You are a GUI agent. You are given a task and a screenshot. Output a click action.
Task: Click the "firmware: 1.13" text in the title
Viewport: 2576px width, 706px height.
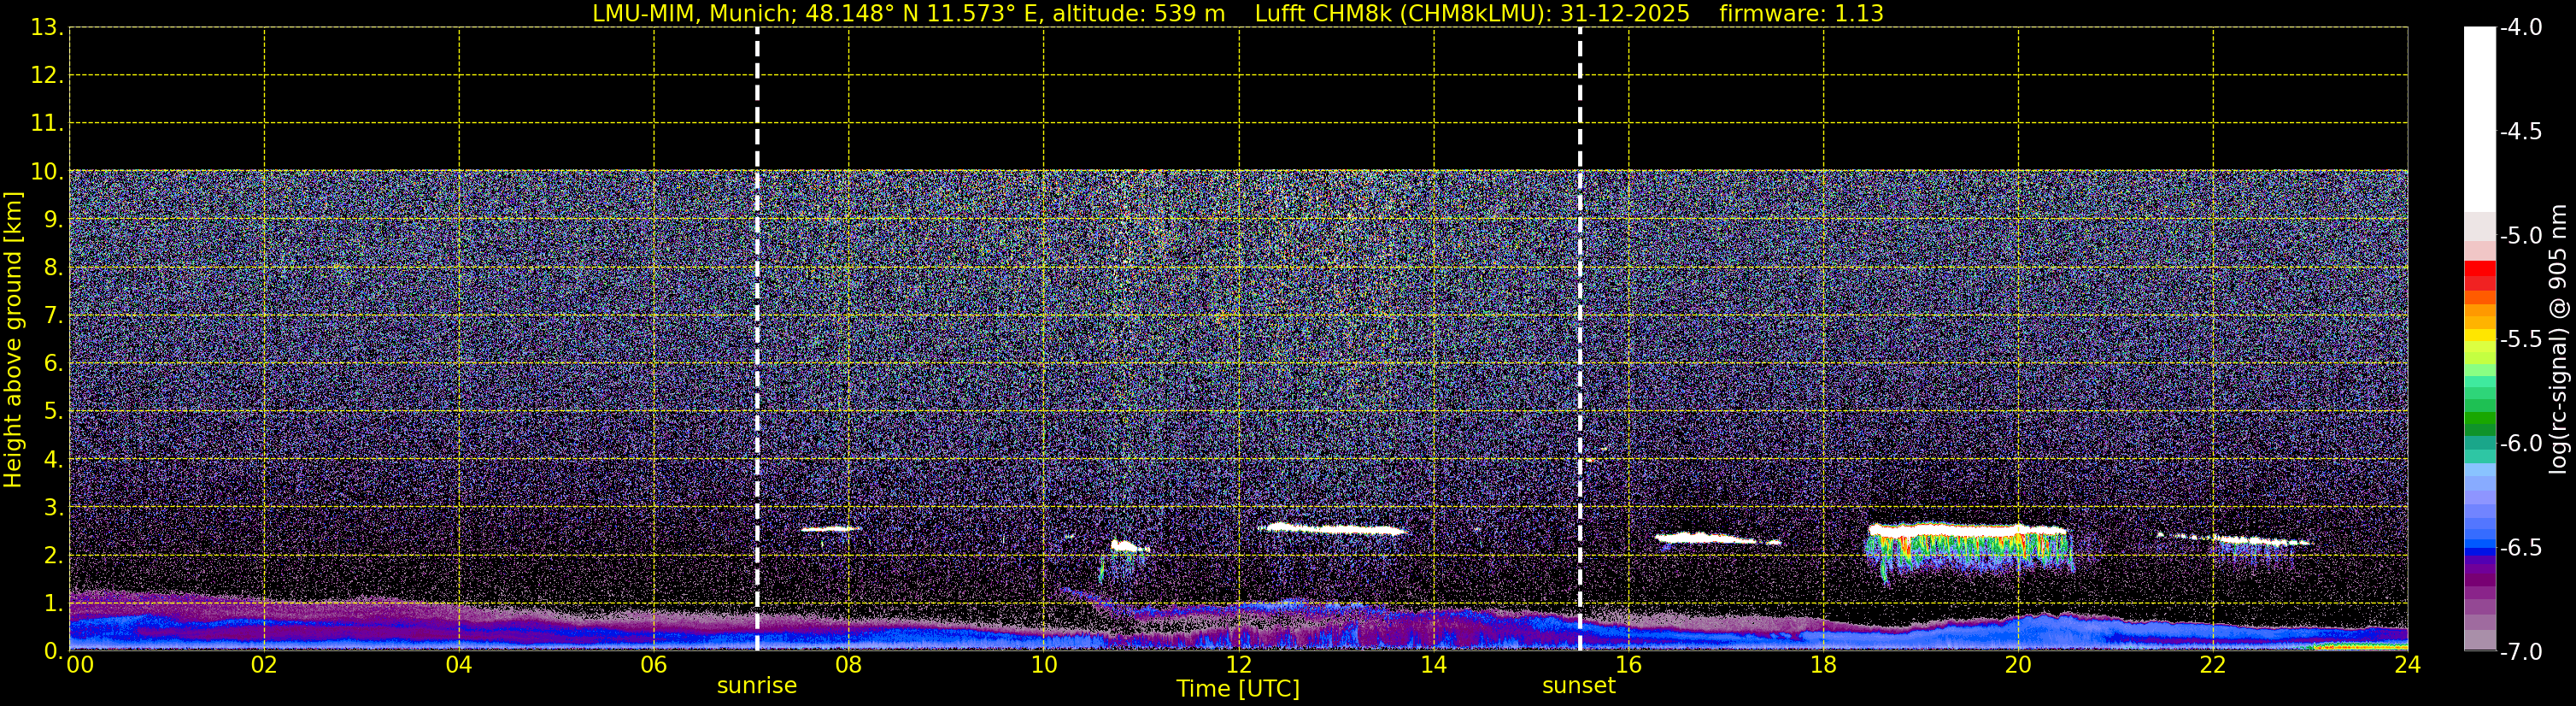click(1801, 14)
